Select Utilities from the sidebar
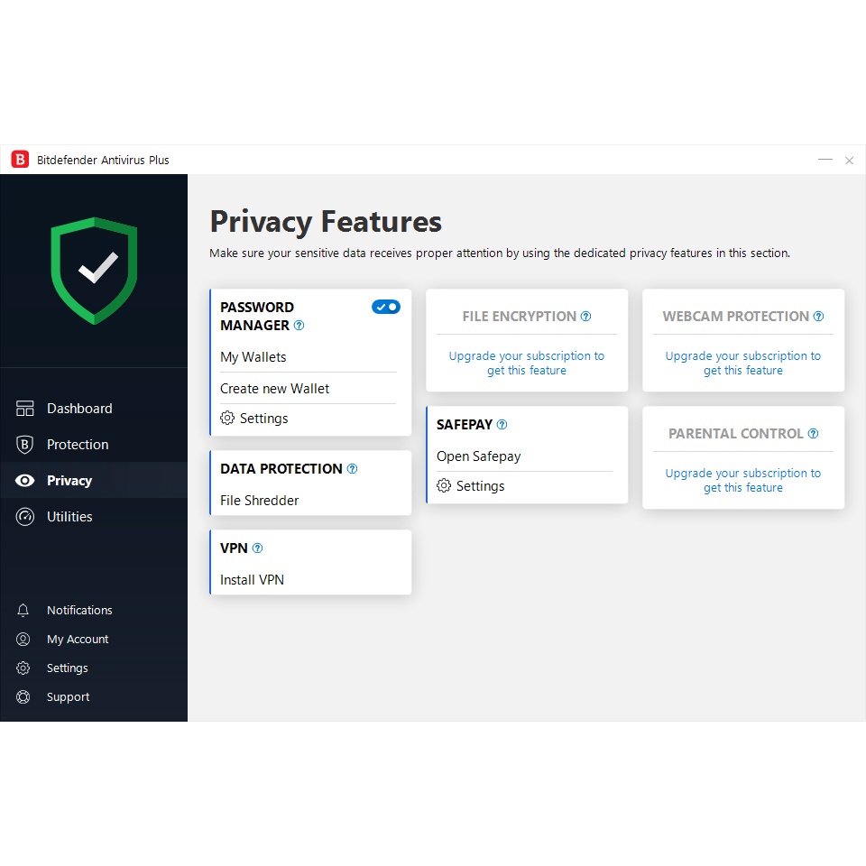The image size is (866, 866). (x=69, y=517)
